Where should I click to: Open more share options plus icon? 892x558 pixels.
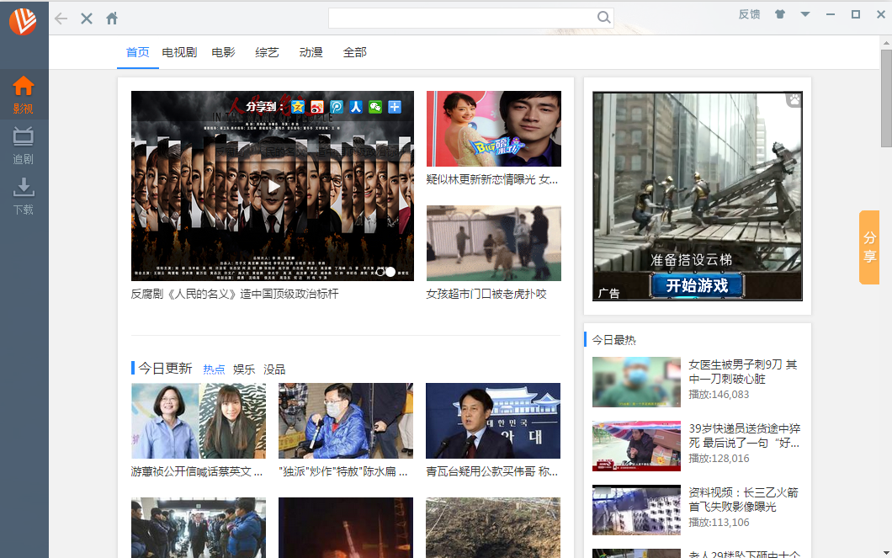coord(395,107)
